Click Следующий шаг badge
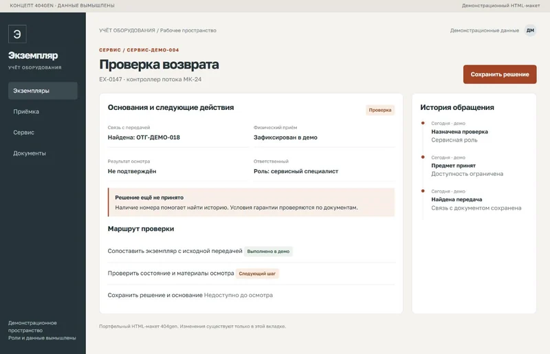This screenshot has width=550, height=354. [257, 274]
